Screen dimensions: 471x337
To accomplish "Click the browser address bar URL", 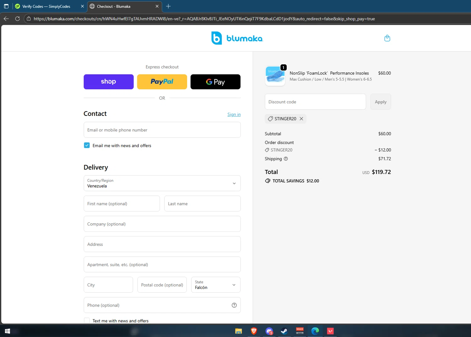I will (x=204, y=19).
